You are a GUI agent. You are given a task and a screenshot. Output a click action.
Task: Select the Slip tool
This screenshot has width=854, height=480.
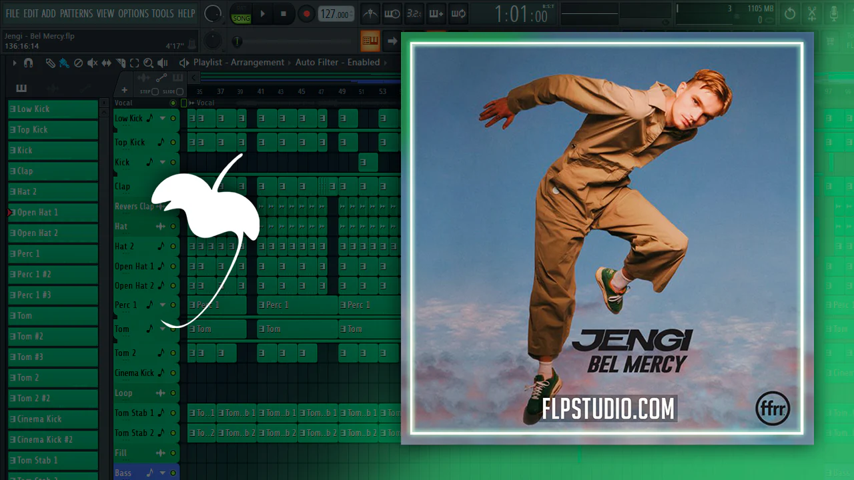point(106,63)
